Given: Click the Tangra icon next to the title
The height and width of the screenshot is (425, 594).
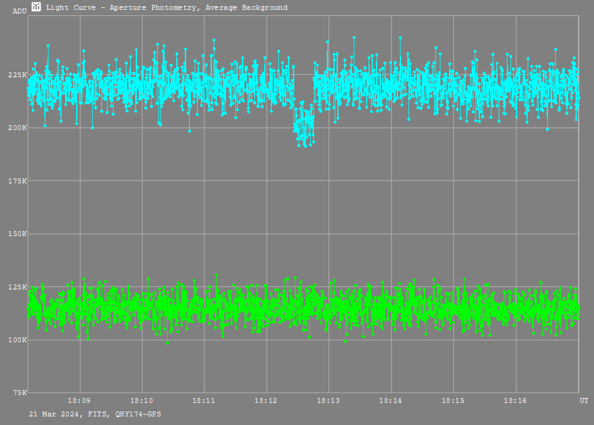Looking at the screenshot, I should (36, 7).
